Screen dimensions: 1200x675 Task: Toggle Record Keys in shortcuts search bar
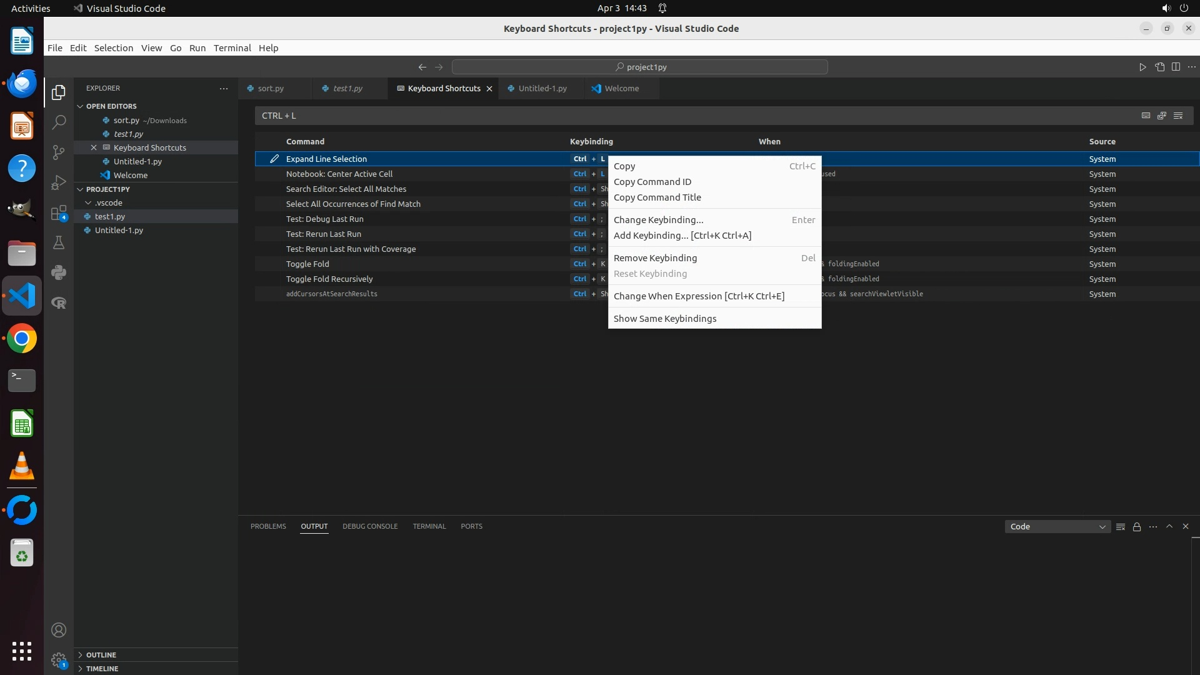point(1146,116)
